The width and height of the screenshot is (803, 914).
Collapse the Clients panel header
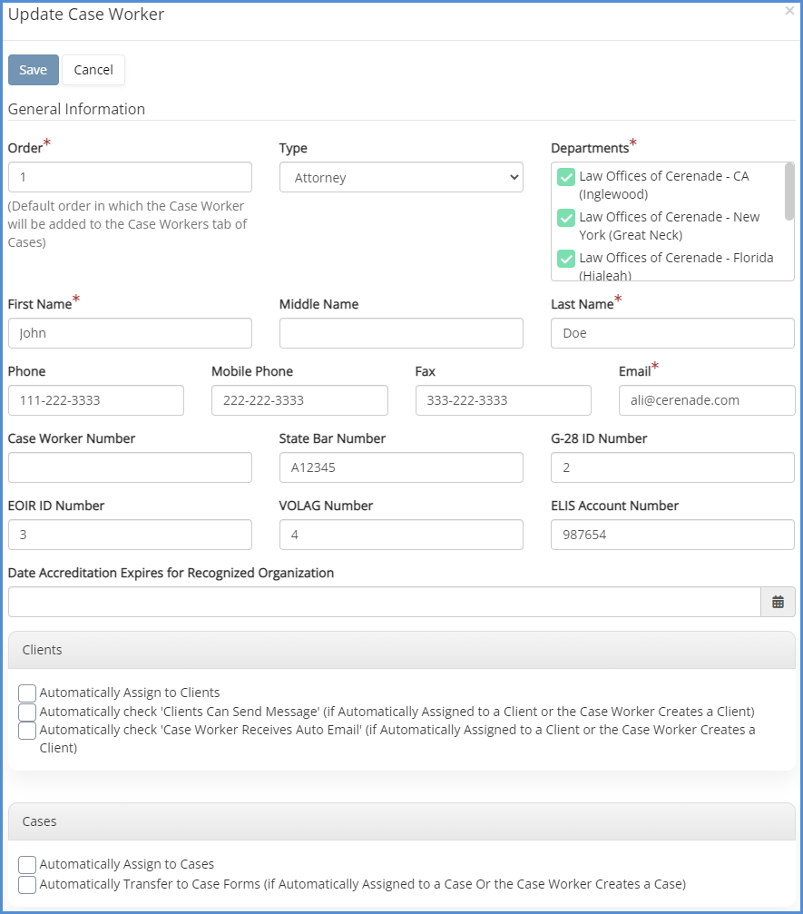tap(401, 650)
